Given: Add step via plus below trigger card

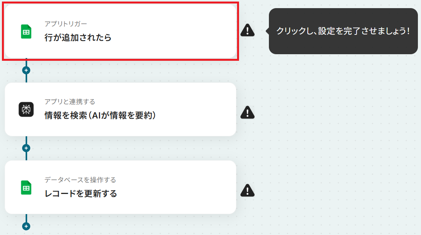Looking at the screenshot, I should click(x=26, y=70).
